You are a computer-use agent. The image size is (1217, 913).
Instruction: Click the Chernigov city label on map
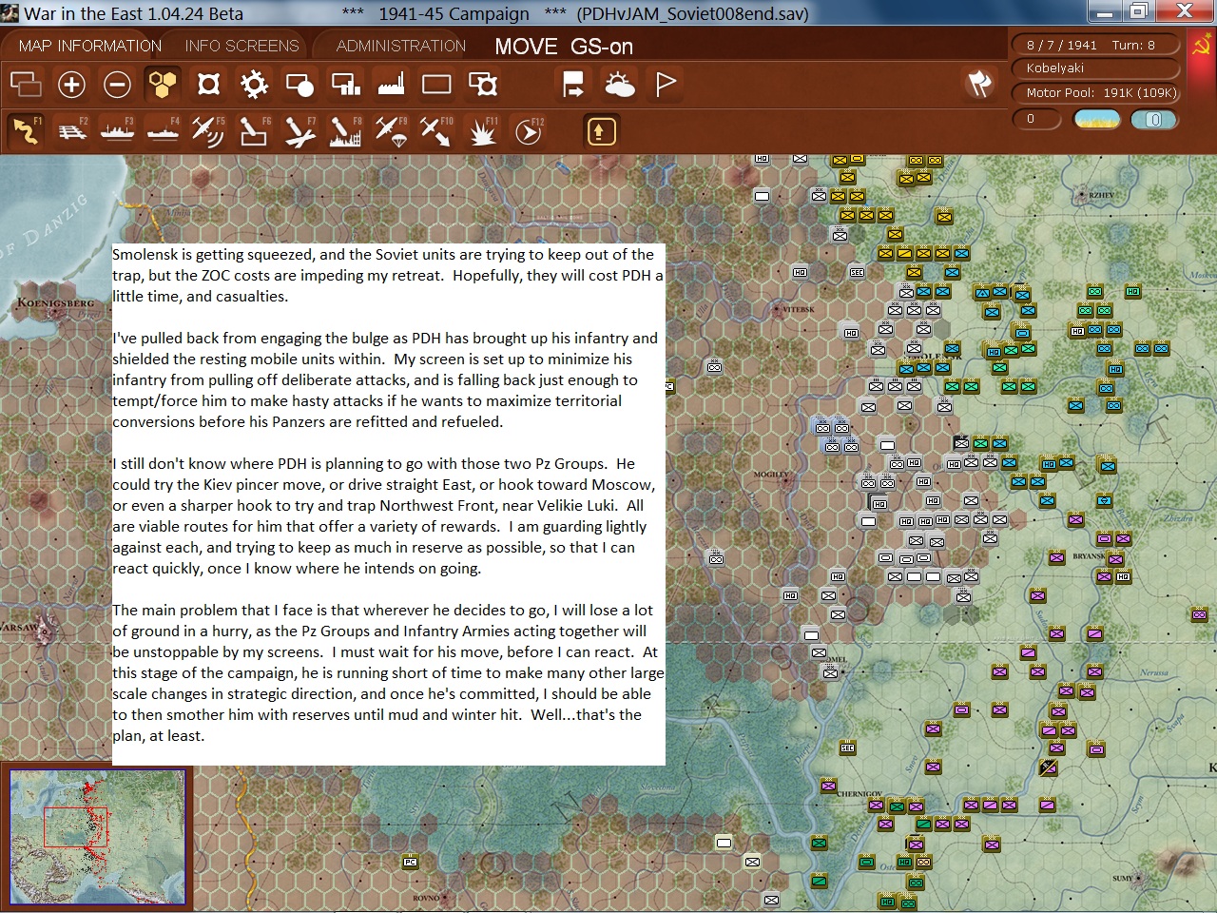pyautogui.click(x=860, y=793)
